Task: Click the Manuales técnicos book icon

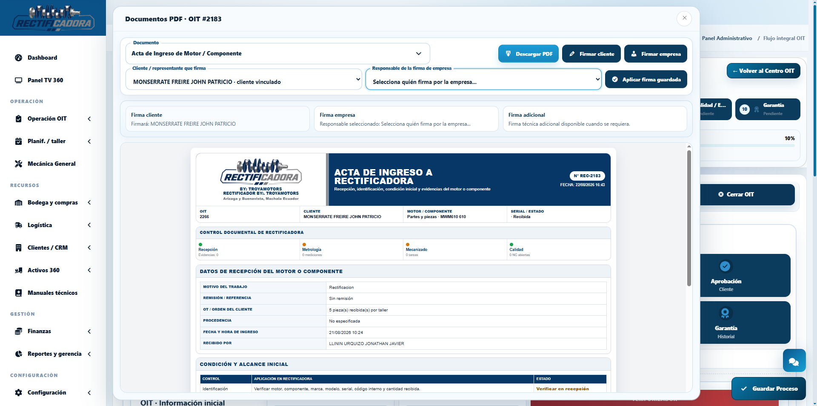Action: click(x=18, y=293)
